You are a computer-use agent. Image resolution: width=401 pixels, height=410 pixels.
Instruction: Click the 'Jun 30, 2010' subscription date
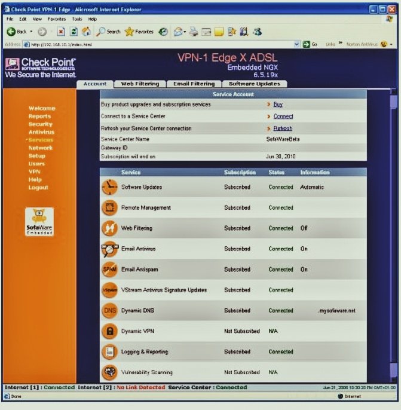(x=280, y=157)
